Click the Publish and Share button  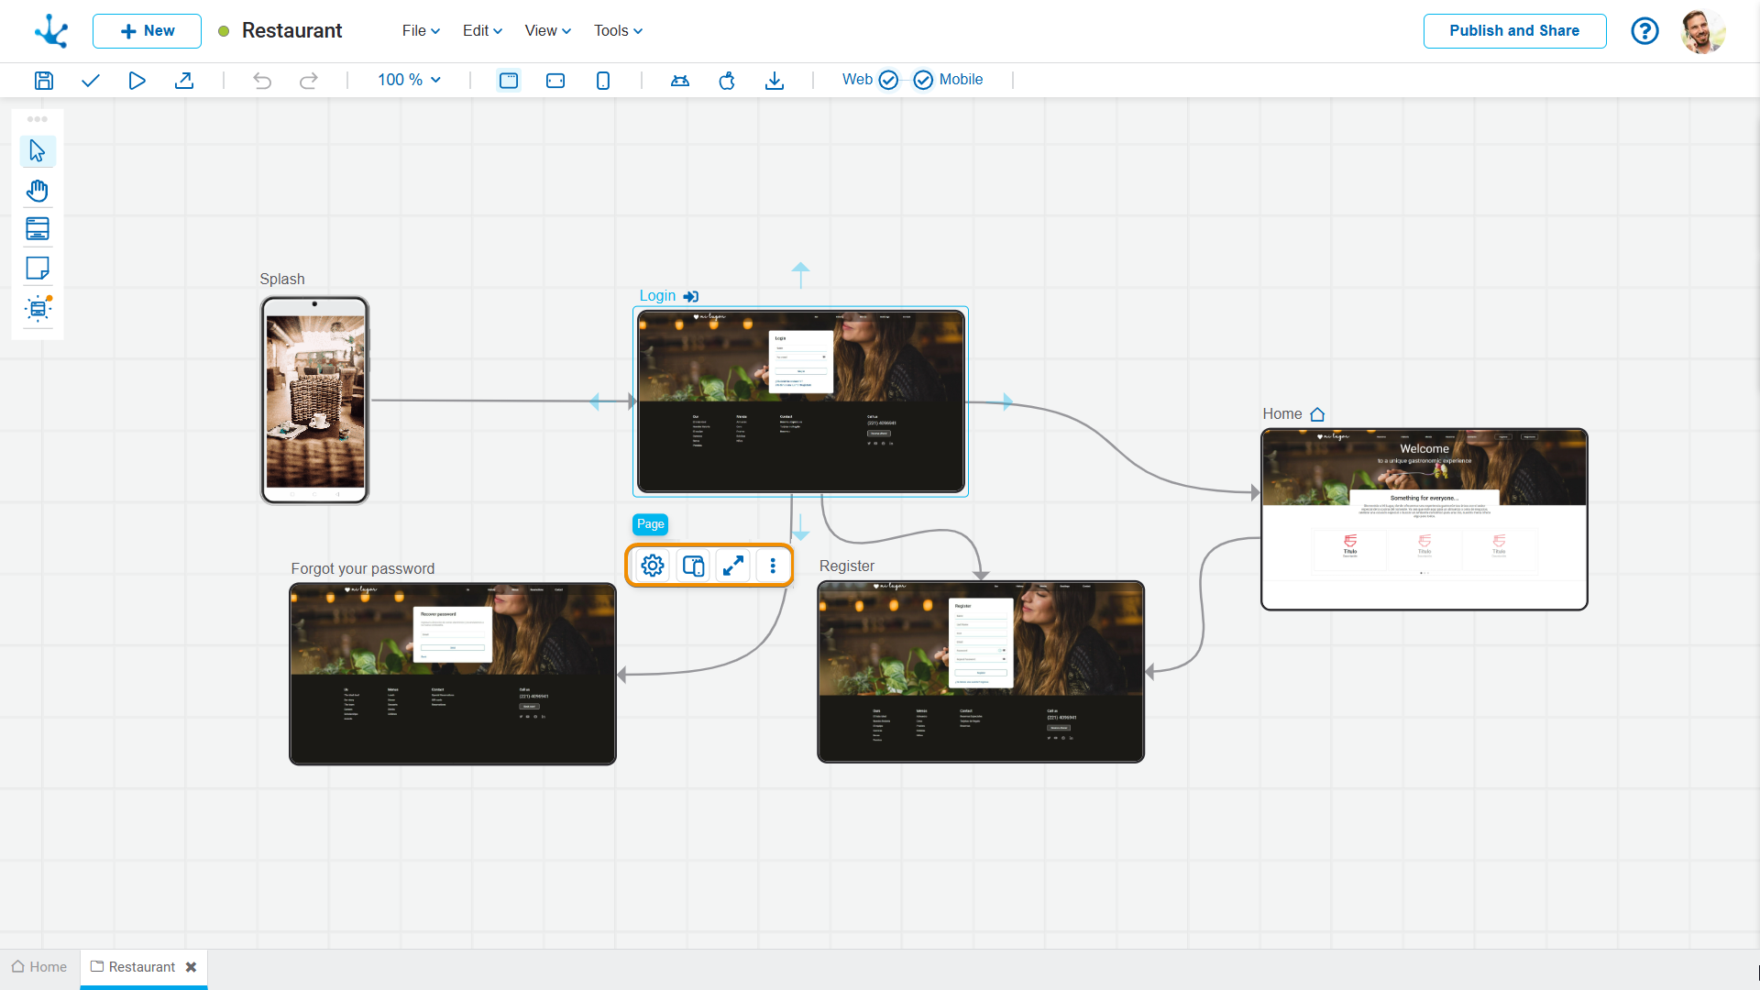point(1513,31)
